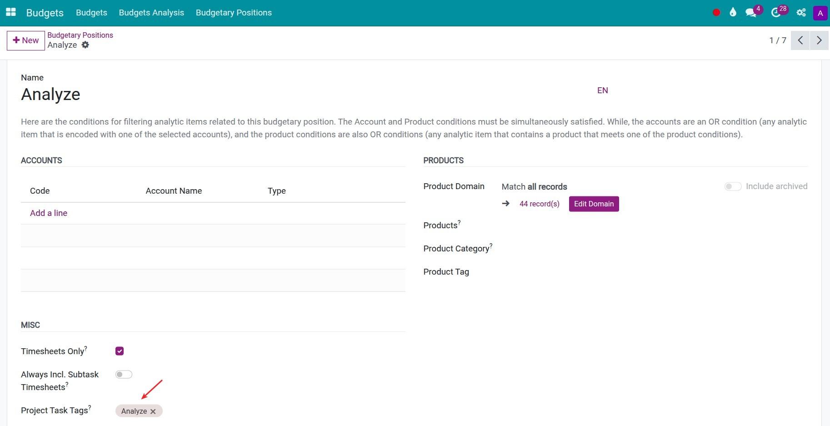The height and width of the screenshot is (426, 830).
Task: Uncheck the Timesheets Only checkbox
Action: pyautogui.click(x=120, y=351)
